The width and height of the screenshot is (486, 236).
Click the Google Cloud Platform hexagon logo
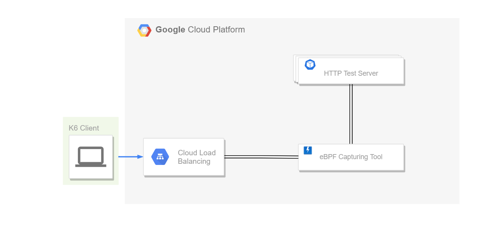[x=144, y=30]
